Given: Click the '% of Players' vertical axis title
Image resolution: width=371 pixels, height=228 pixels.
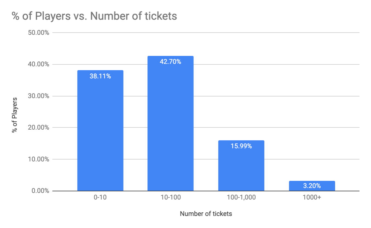Looking at the screenshot, I should point(15,115).
